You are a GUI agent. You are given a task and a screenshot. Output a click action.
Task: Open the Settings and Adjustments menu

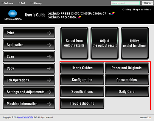[x=29, y=92]
